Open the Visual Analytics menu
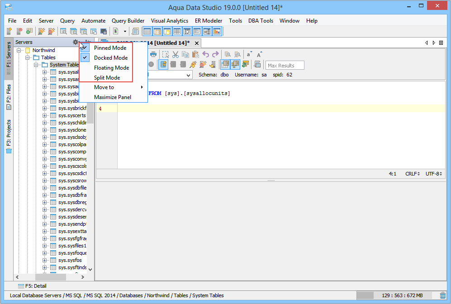The image size is (451, 304). point(170,21)
